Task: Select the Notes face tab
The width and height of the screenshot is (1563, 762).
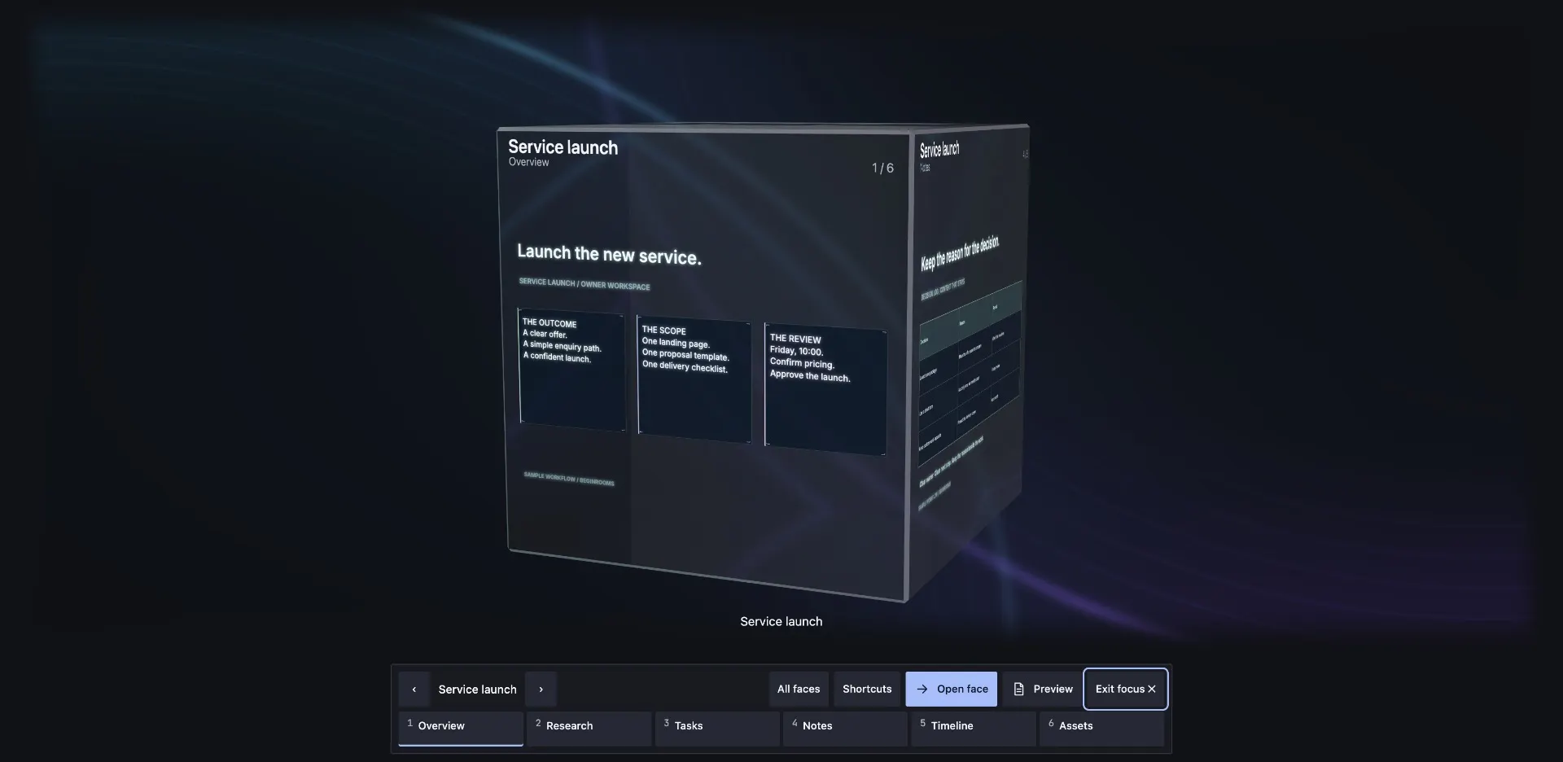Action: point(845,728)
